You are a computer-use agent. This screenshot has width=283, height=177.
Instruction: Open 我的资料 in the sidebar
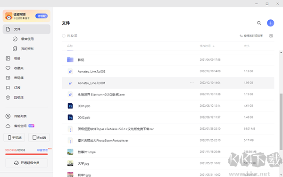(27, 49)
